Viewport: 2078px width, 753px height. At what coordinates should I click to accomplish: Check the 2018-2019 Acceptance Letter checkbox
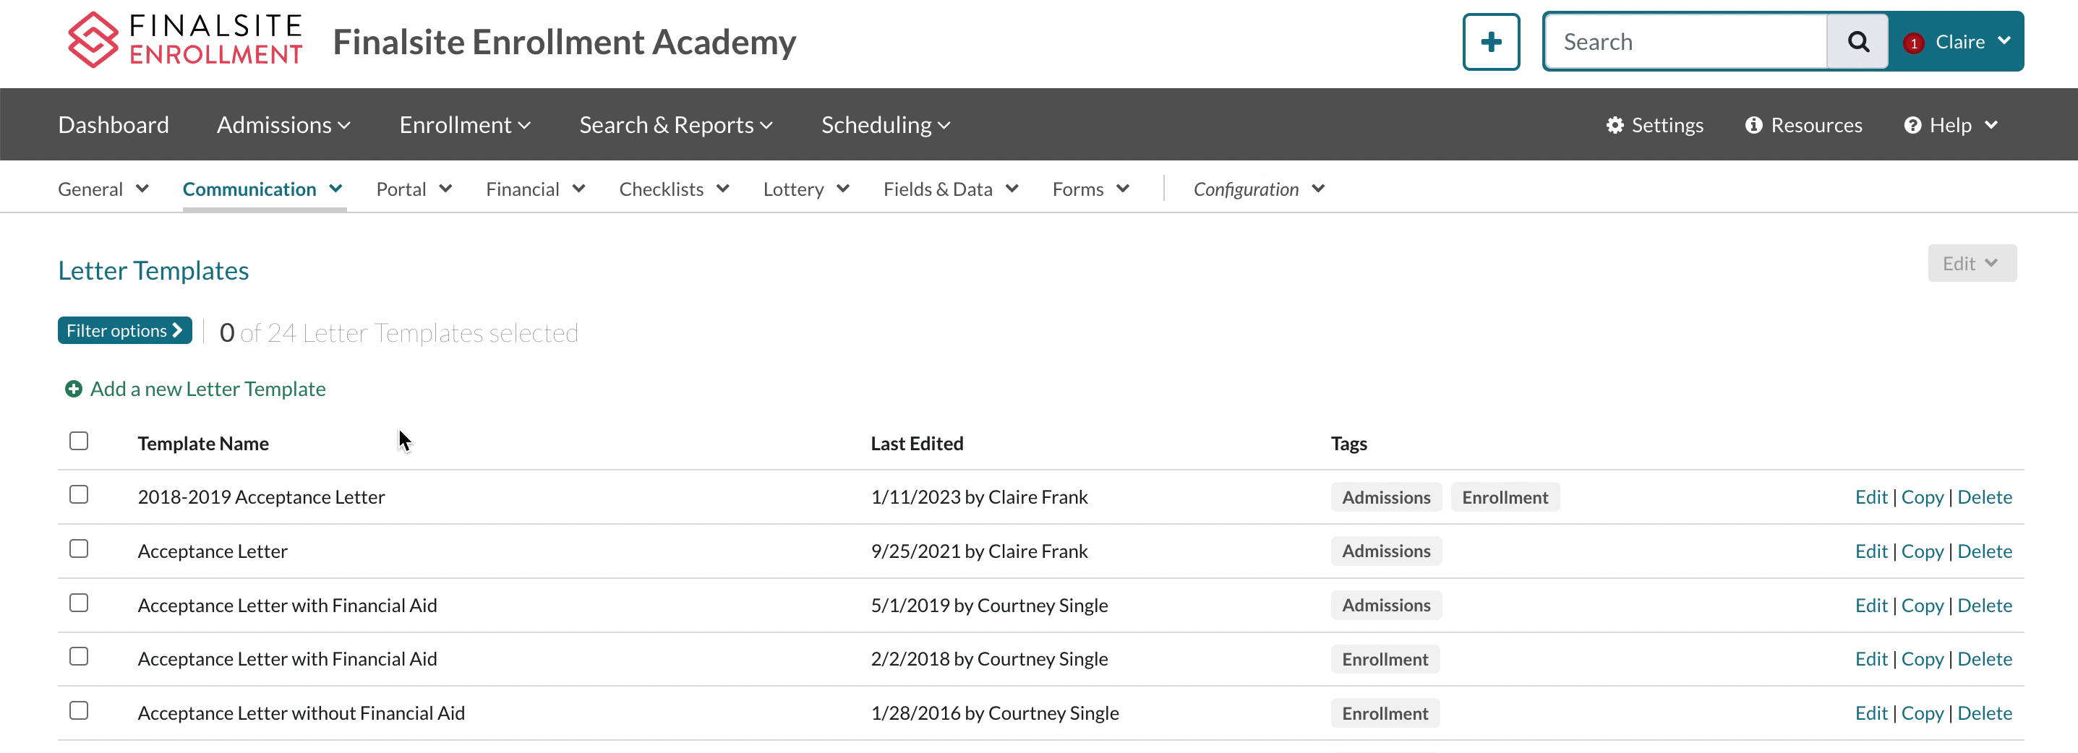pyautogui.click(x=79, y=495)
